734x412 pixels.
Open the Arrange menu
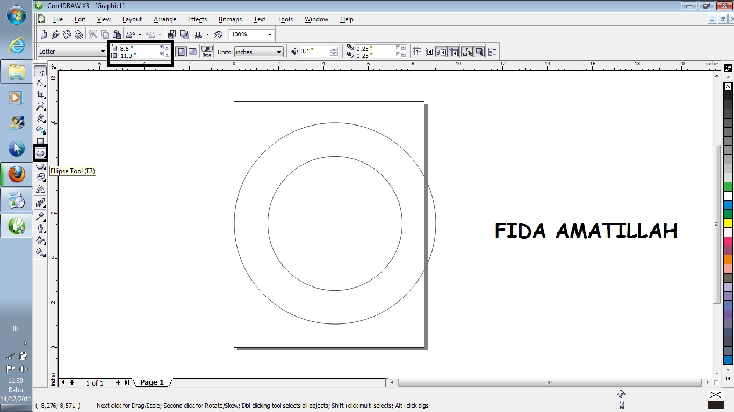point(165,19)
